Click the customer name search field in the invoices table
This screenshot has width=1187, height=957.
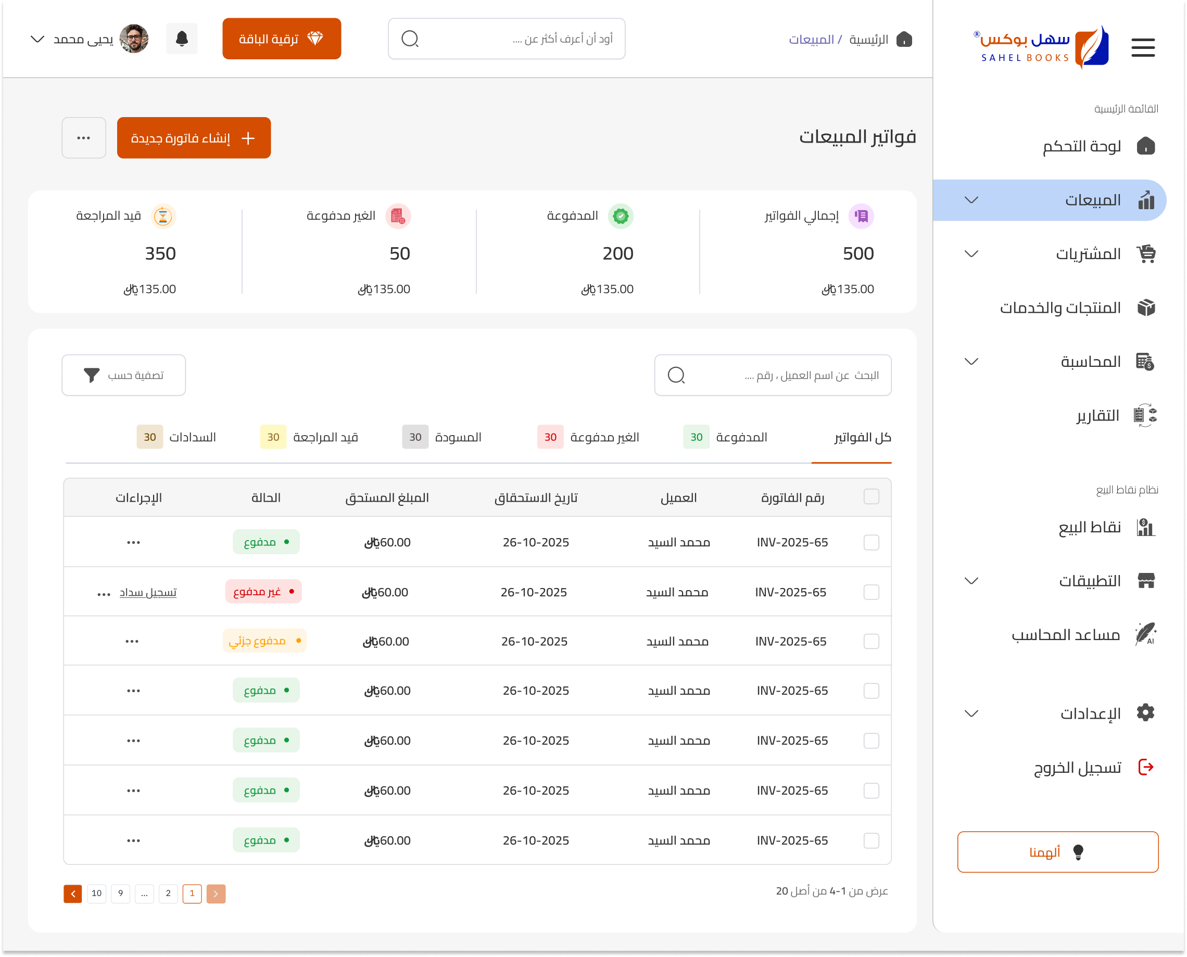pos(772,375)
